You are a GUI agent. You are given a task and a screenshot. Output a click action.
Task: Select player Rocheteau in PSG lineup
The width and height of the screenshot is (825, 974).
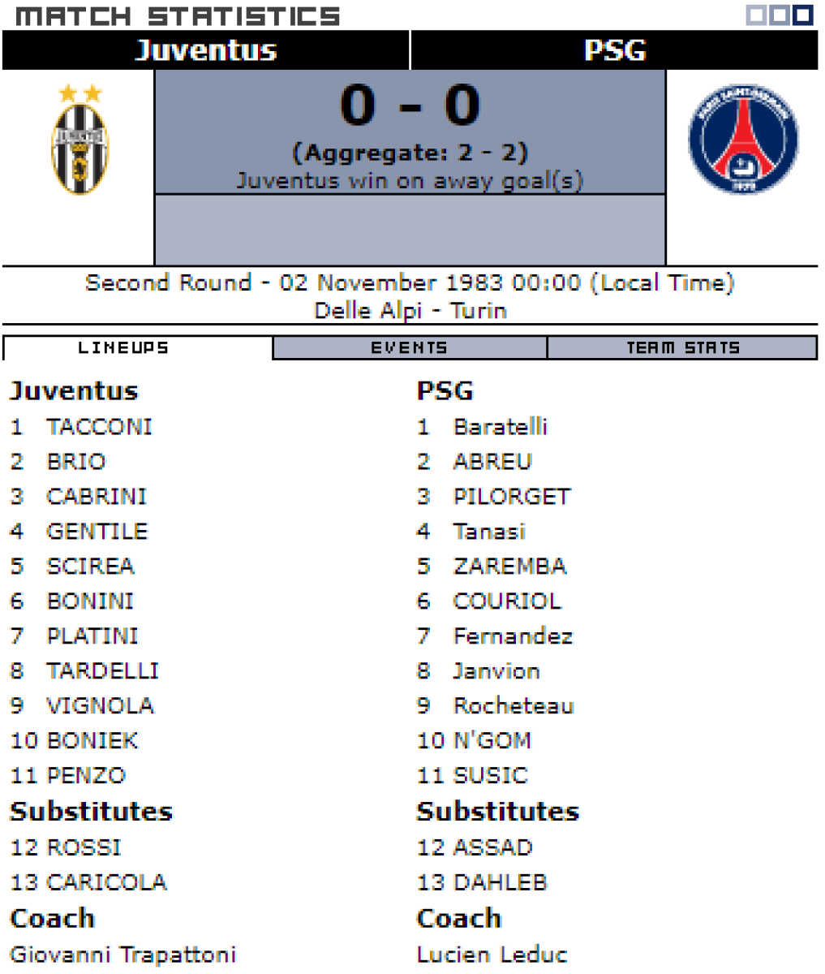click(x=513, y=705)
